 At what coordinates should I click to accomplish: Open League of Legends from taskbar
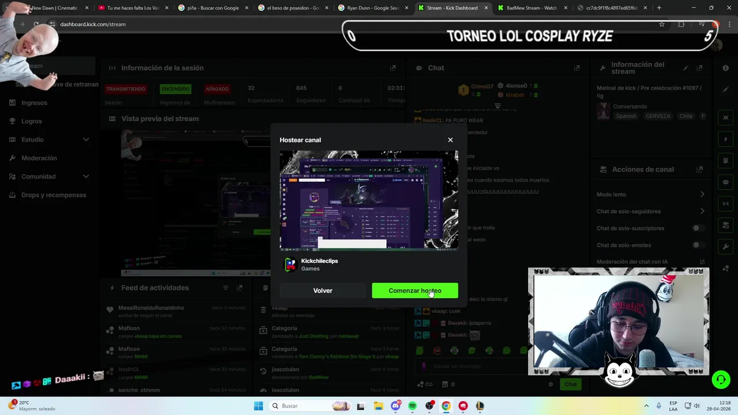[480, 406]
